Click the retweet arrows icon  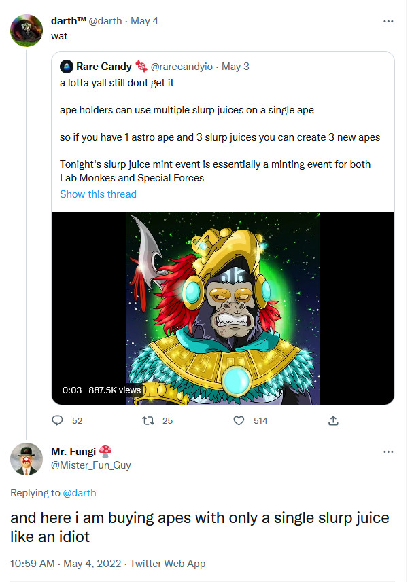point(148,421)
